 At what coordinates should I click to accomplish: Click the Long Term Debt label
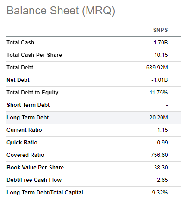click(x=28, y=118)
